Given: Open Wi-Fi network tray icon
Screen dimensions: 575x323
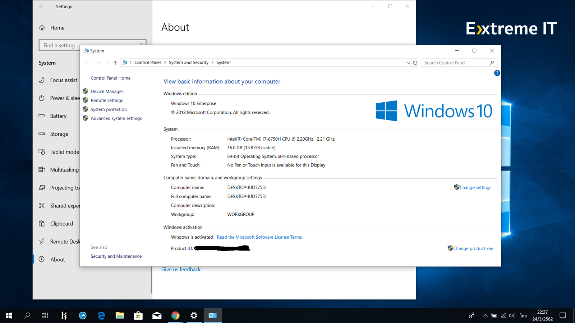Looking at the screenshot, I should click(x=503, y=315).
